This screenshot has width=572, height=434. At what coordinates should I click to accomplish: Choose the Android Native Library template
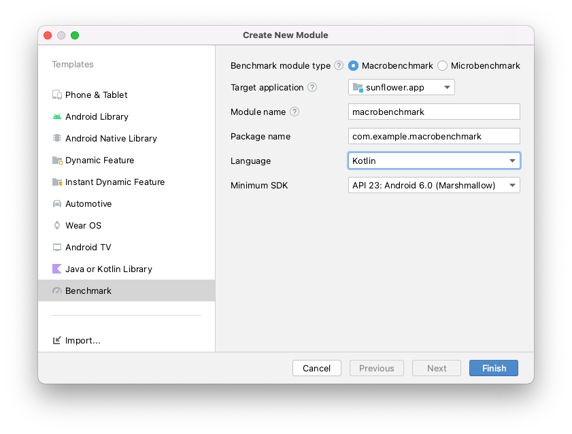[127, 138]
